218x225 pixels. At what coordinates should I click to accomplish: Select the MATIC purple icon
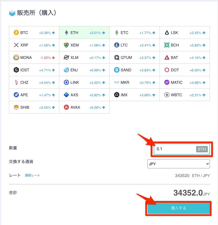(167, 82)
